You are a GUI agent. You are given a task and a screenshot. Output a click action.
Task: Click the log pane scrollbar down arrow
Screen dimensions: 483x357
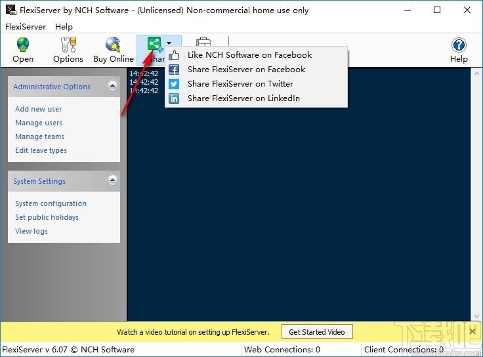coord(476,316)
